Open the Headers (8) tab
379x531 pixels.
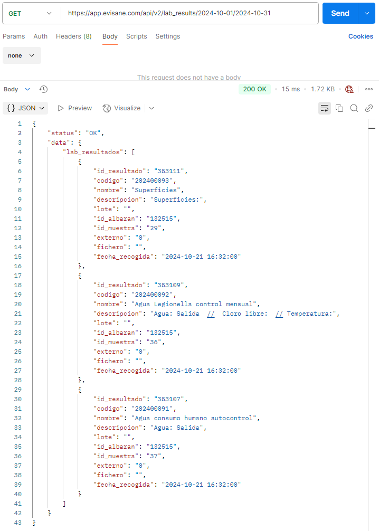[x=73, y=36]
